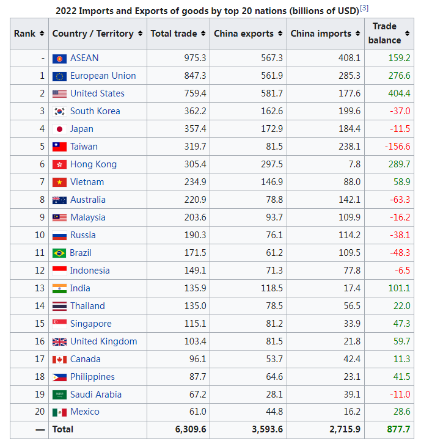Click the Australia flag icon
Screen dimensions: 432x444
59,200
